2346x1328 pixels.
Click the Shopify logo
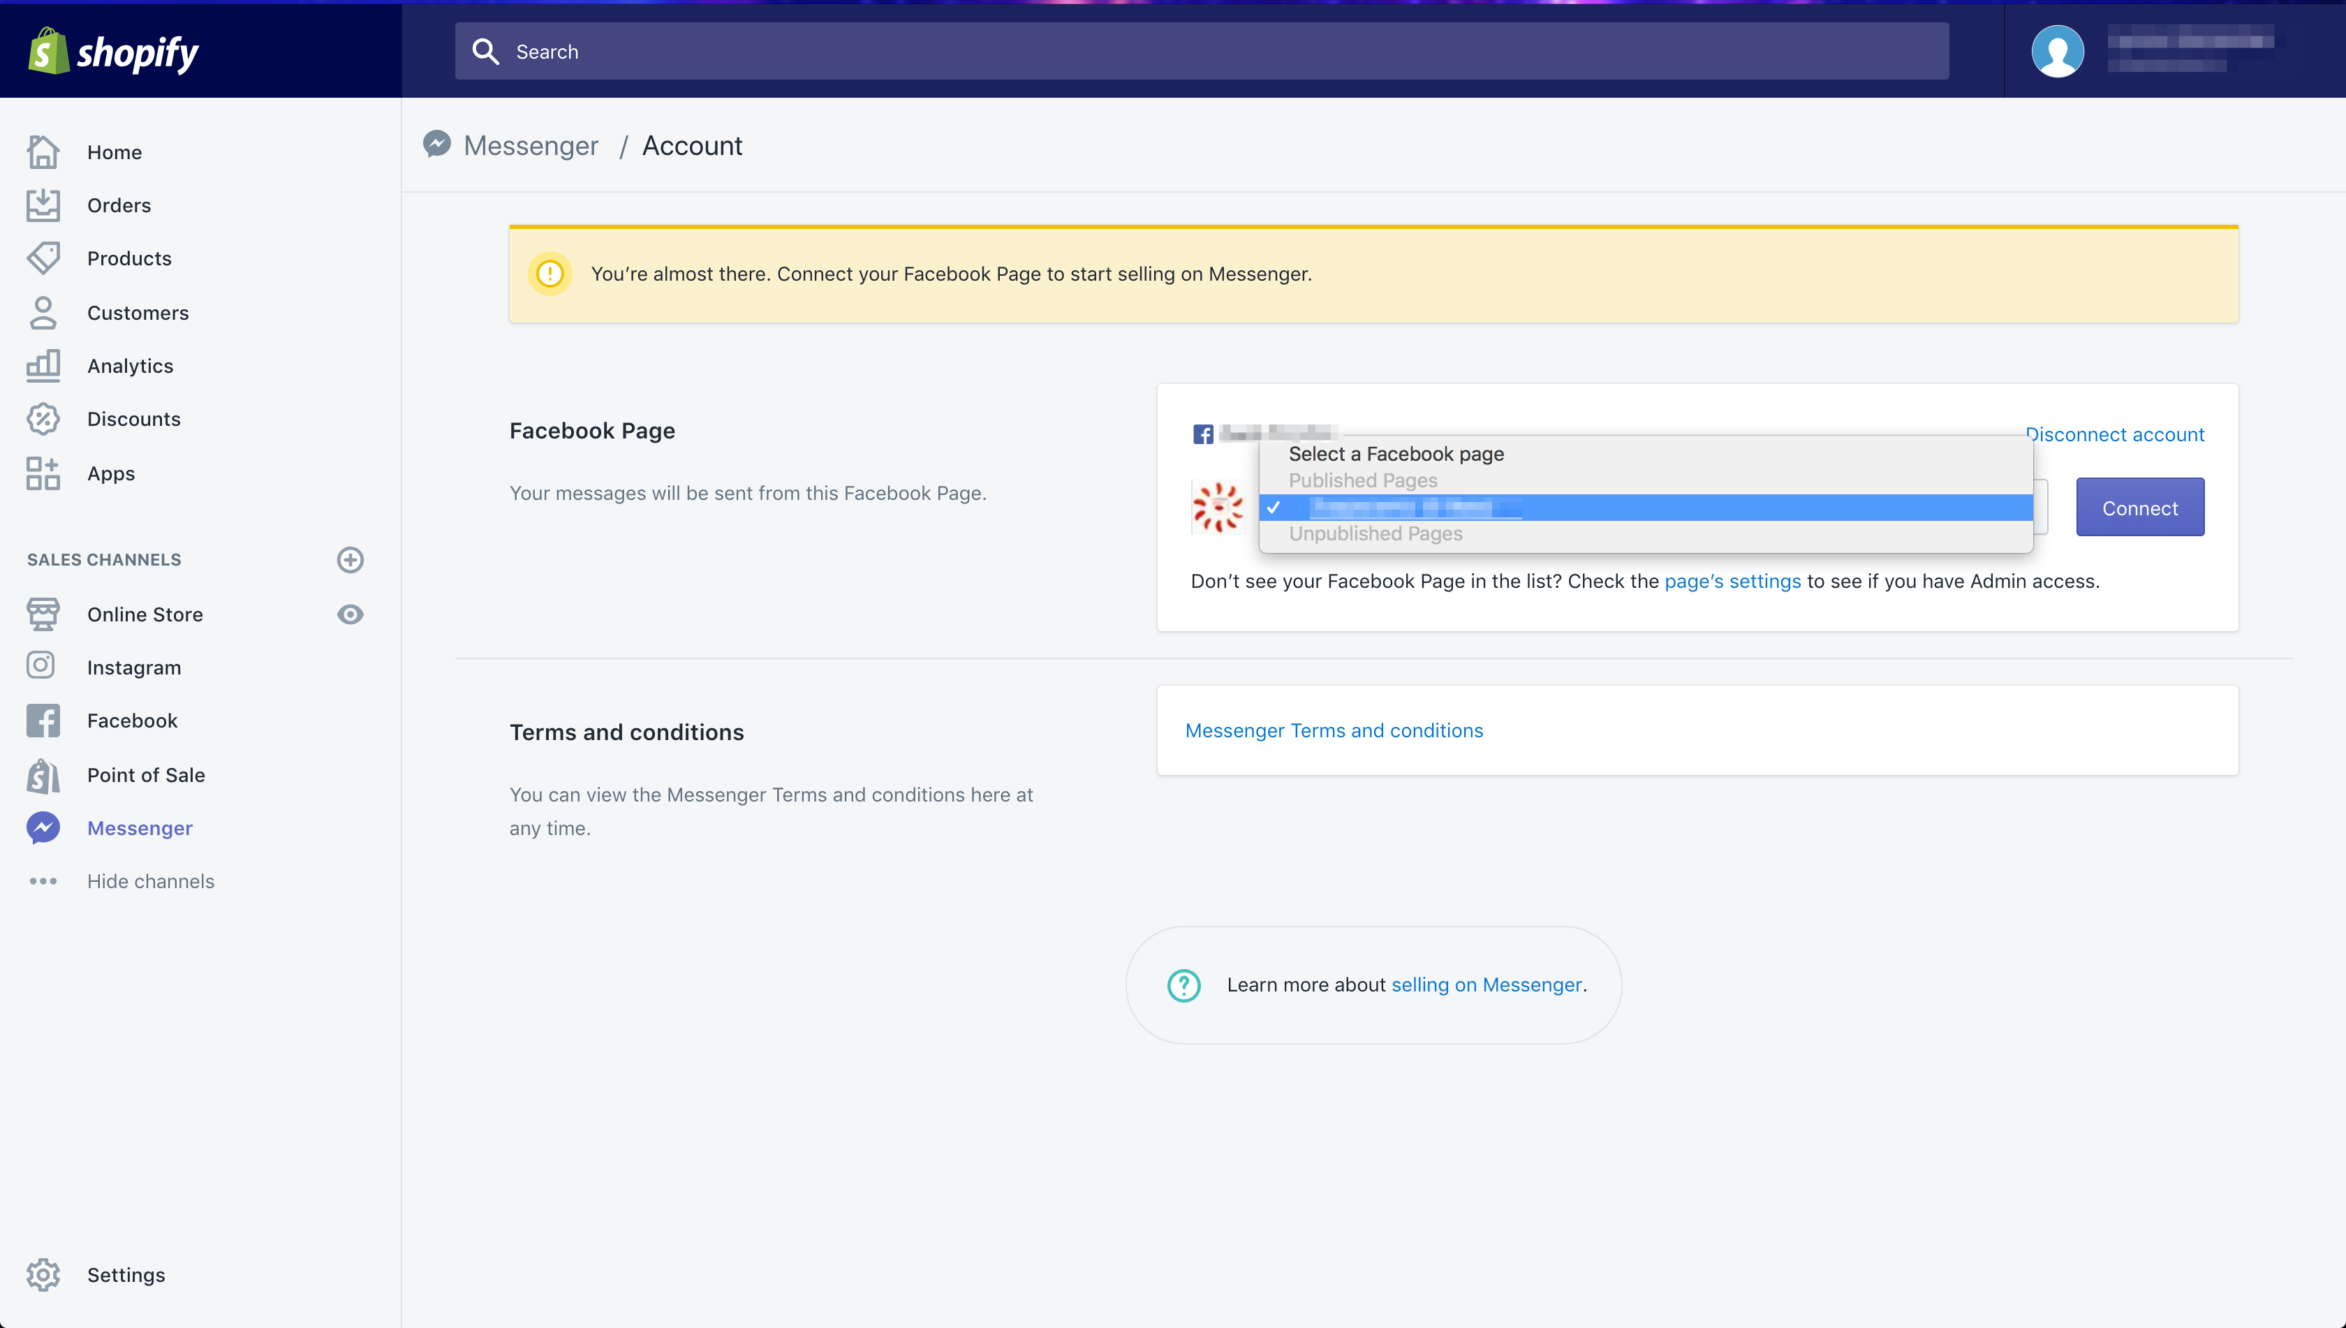tap(113, 51)
